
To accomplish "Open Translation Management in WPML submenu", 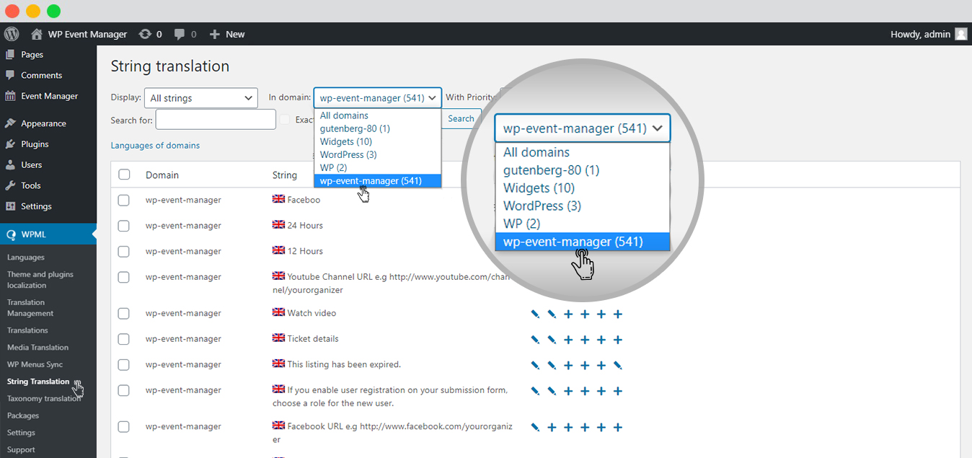I will coord(30,308).
